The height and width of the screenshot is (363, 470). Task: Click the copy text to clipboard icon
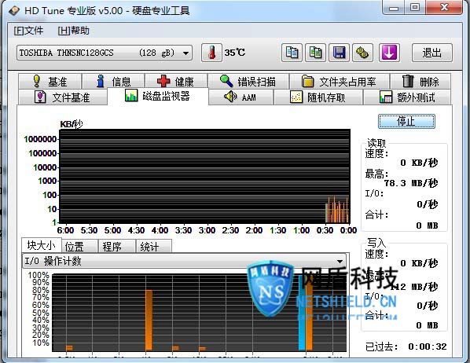pos(292,53)
